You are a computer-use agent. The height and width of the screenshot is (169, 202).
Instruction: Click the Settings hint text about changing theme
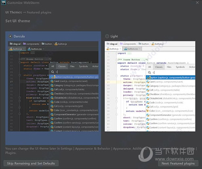tap(101, 150)
